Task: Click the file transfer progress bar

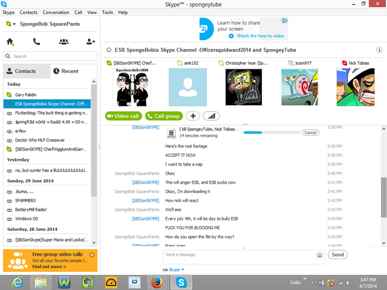Action: point(272,133)
